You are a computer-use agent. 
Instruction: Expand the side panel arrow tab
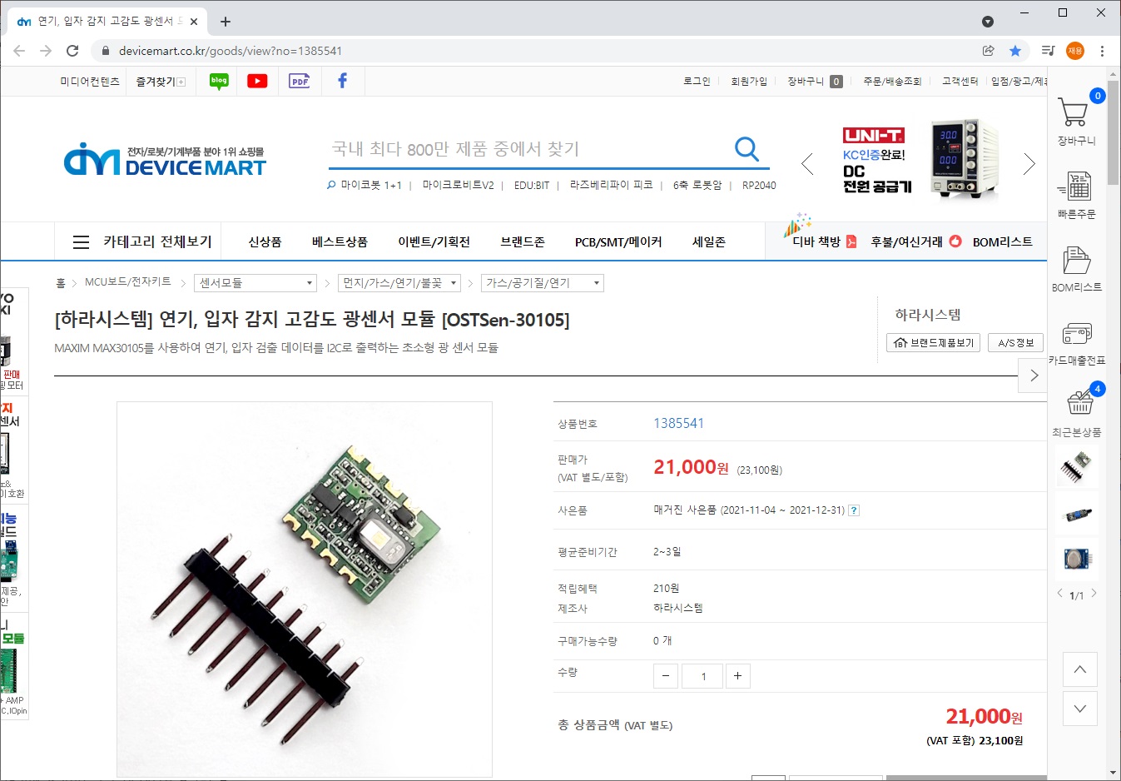[x=1034, y=376]
